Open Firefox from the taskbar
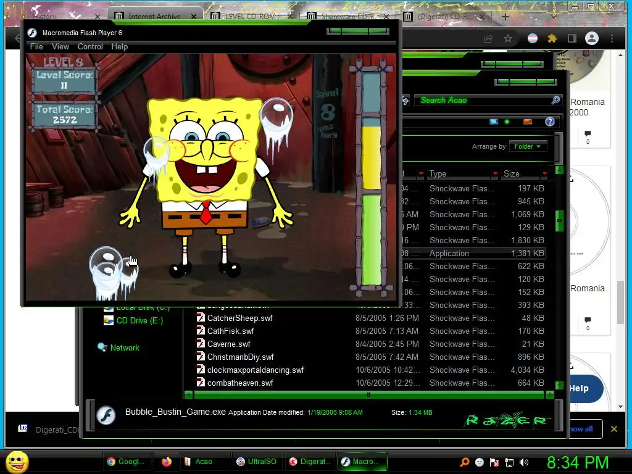This screenshot has width=632, height=474. click(166, 462)
